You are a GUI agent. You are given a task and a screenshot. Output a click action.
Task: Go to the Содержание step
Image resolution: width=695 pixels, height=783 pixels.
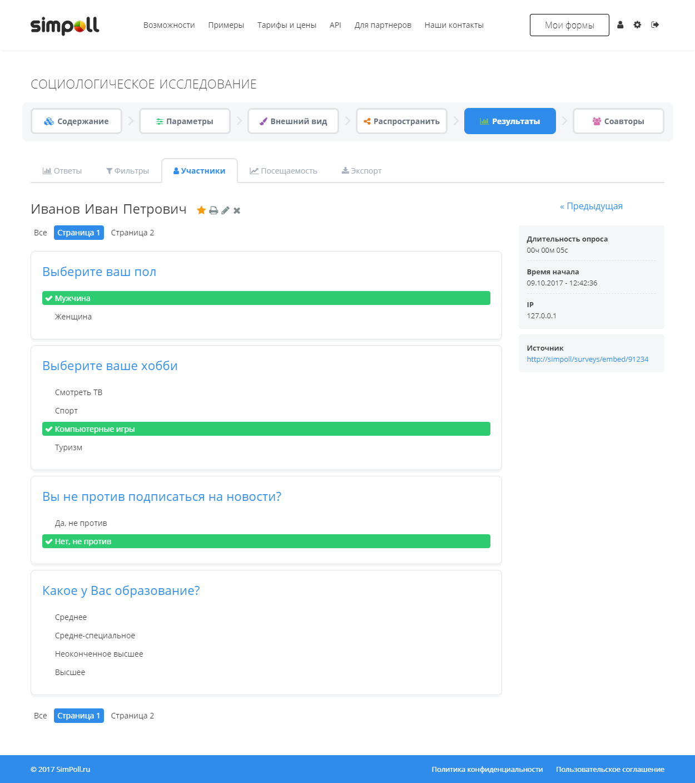coord(77,121)
